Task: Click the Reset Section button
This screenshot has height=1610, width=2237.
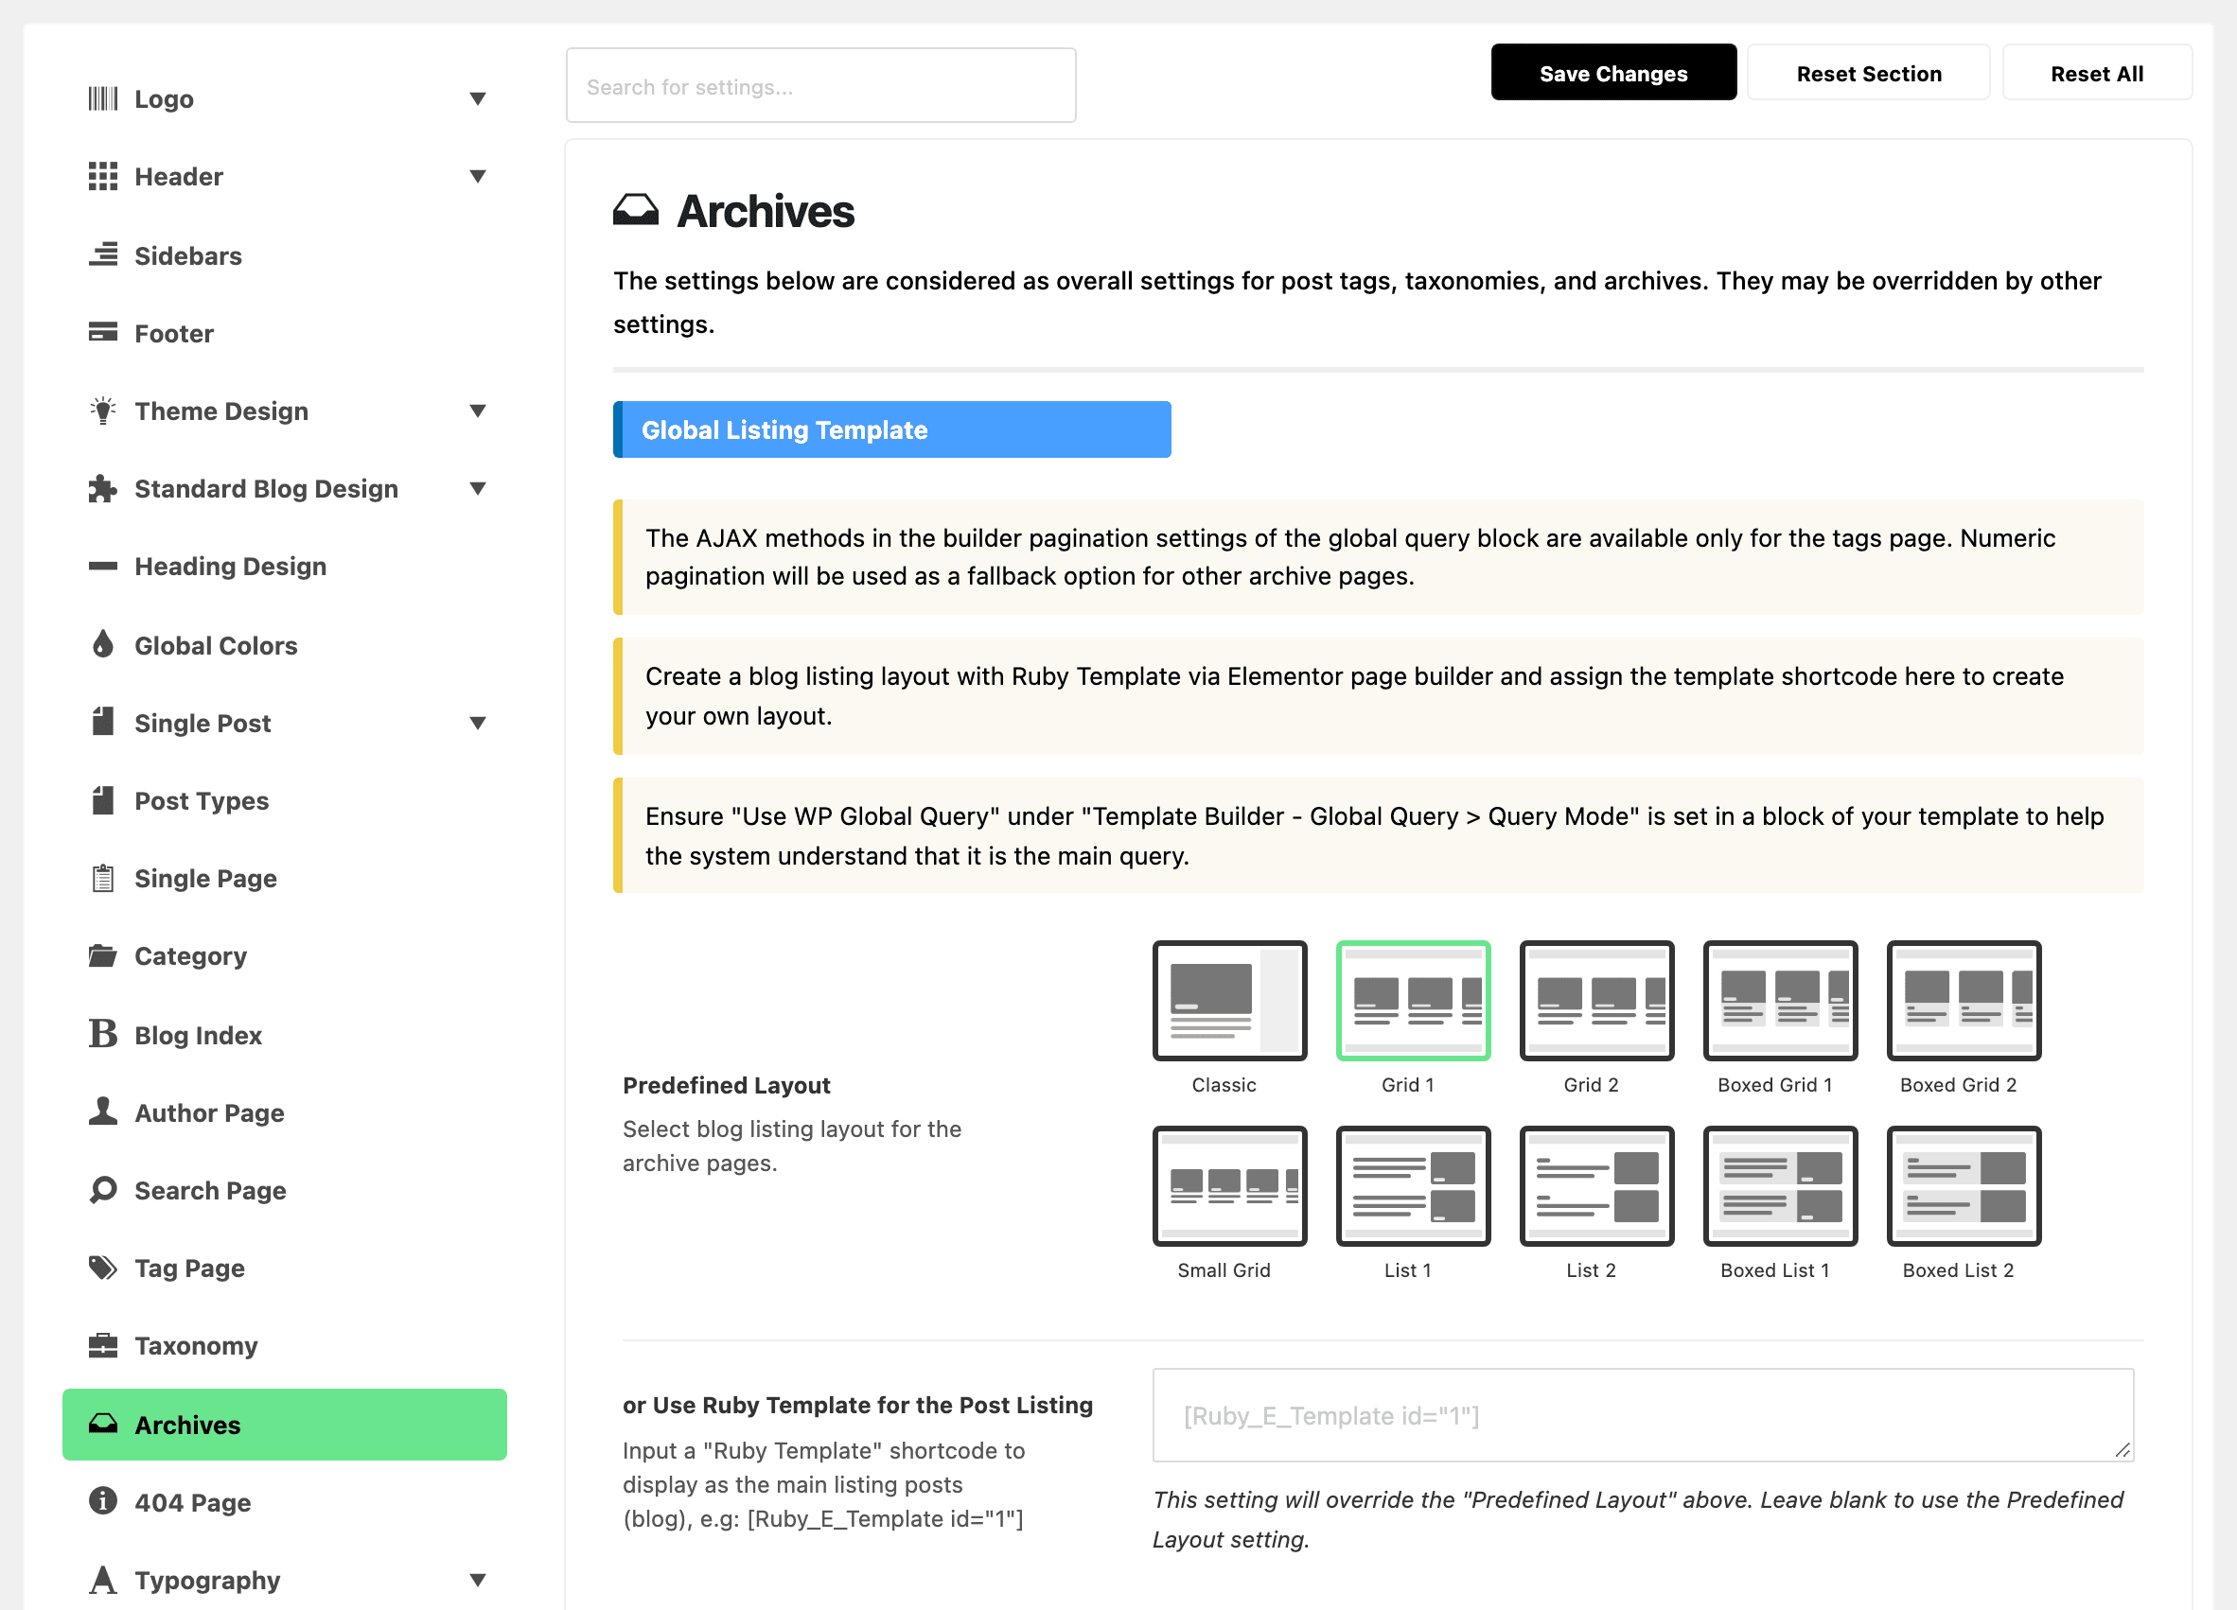Action: [x=1868, y=73]
